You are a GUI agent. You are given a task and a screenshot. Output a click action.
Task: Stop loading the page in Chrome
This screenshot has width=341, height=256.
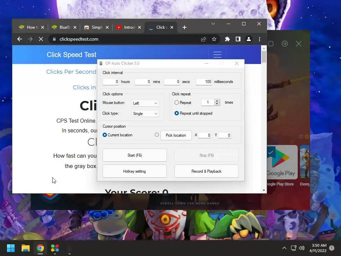coord(41,39)
